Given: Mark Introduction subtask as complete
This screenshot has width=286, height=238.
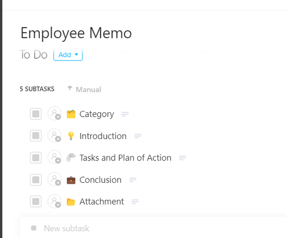Looking at the screenshot, I should (x=36, y=136).
